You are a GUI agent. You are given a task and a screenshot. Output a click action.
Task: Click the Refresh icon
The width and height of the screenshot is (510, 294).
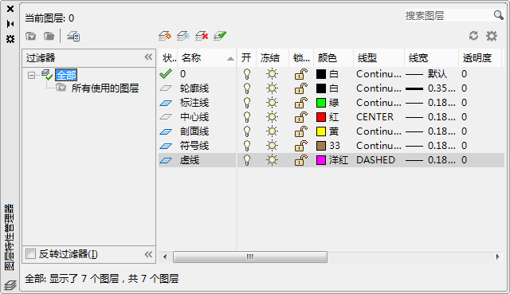[x=473, y=36]
